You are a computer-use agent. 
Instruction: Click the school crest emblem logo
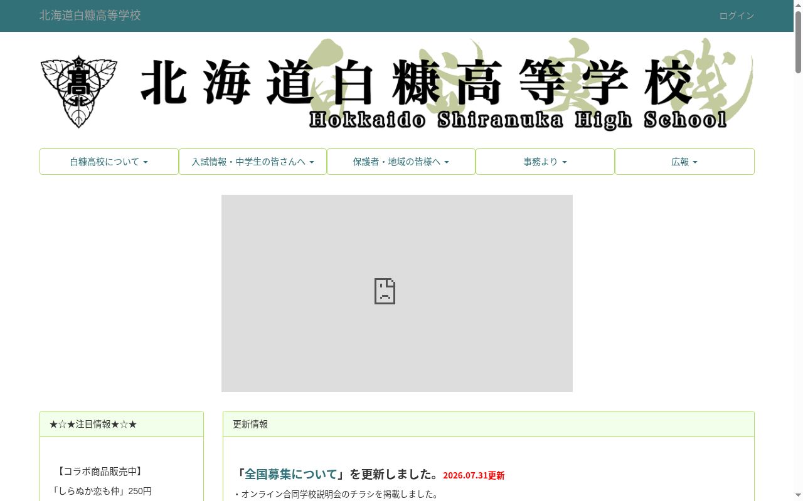(79, 91)
